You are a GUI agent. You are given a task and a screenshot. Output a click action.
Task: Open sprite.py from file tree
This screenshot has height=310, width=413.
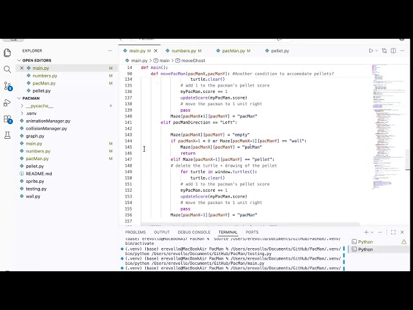point(35,181)
